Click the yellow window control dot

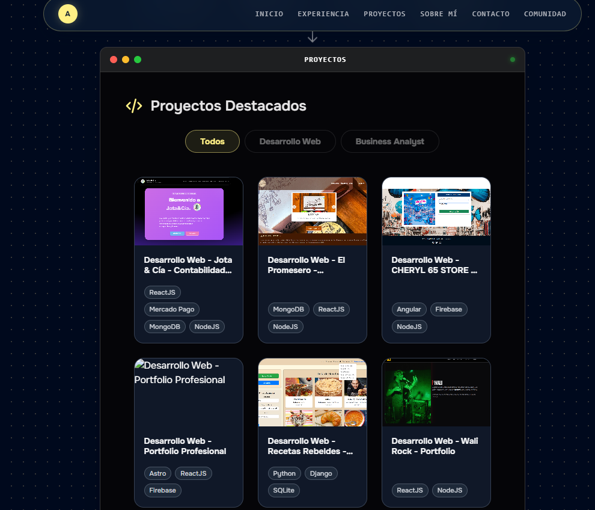(x=126, y=60)
